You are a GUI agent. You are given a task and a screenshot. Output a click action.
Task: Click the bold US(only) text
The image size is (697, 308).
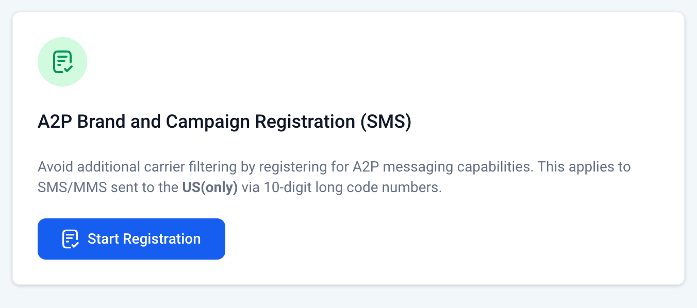(210, 187)
